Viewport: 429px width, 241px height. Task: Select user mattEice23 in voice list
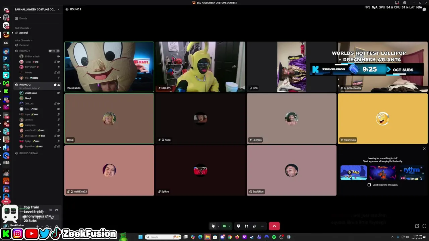coord(39,131)
